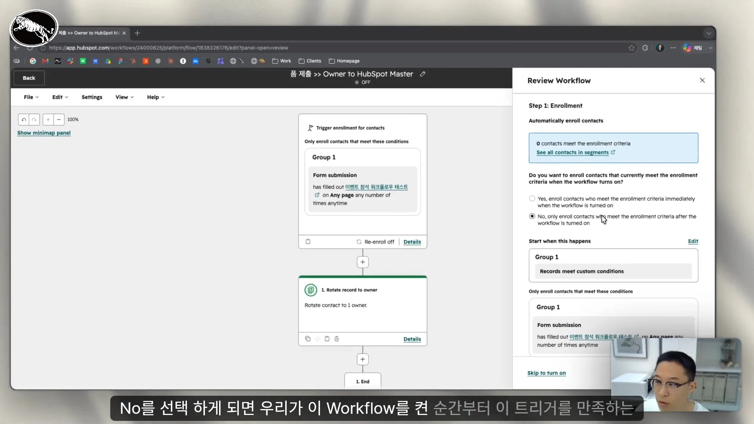Select No, only enroll after turned on radio
The height and width of the screenshot is (424, 754).
coord(532,216)
